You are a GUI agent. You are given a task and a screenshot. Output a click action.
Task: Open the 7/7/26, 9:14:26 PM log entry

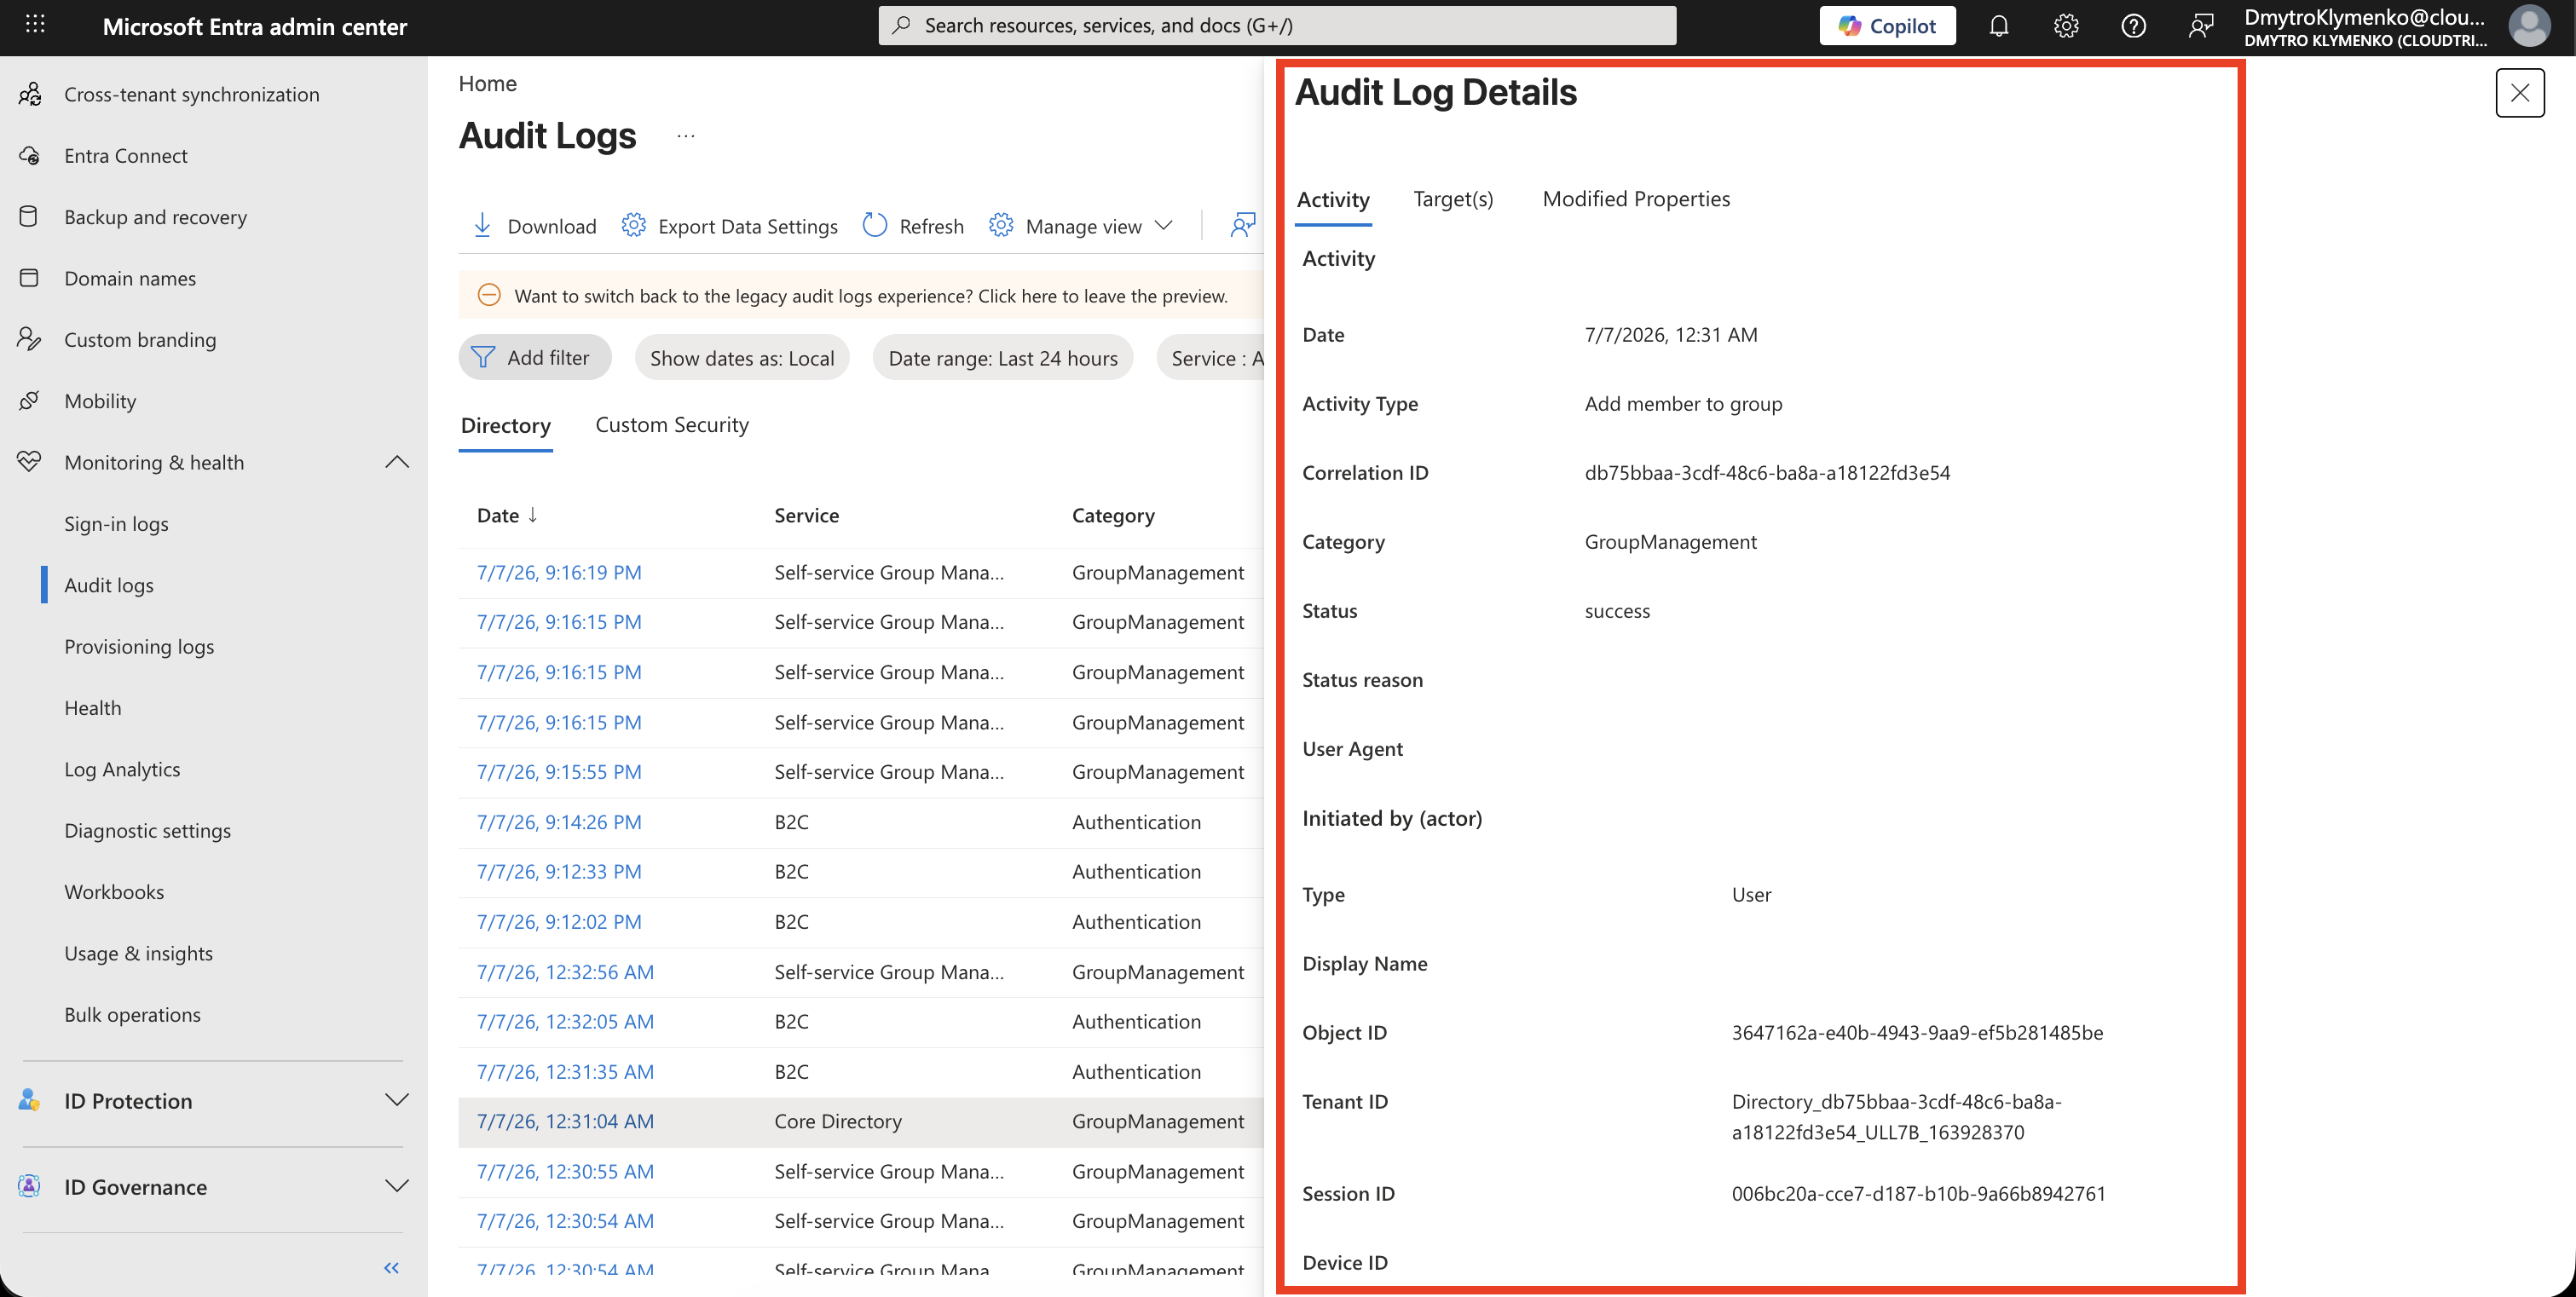[x=559, y=822]
